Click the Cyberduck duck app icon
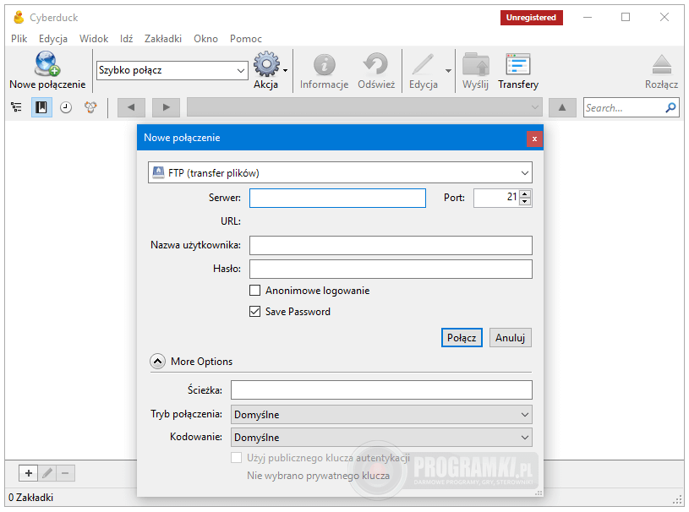 [19, 18]
